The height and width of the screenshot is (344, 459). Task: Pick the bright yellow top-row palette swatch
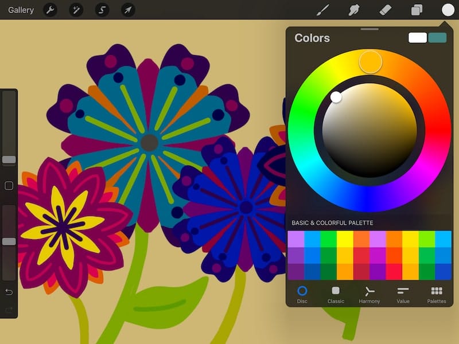[x=345, y=239]
